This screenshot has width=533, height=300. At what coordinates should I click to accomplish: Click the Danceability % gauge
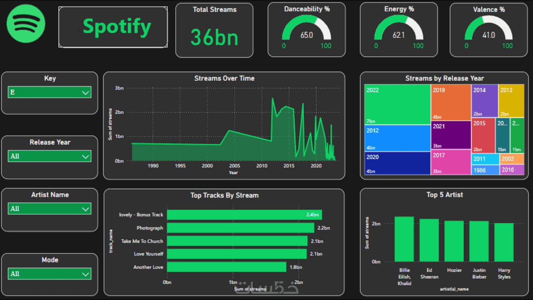point(306,29)
